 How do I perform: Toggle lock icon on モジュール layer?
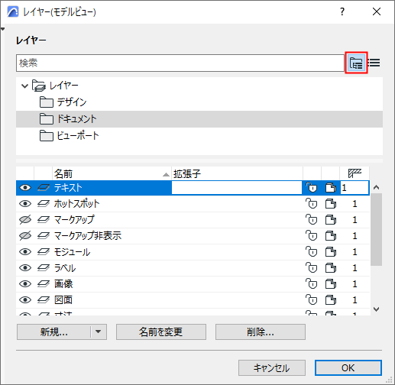coord(312,252)
